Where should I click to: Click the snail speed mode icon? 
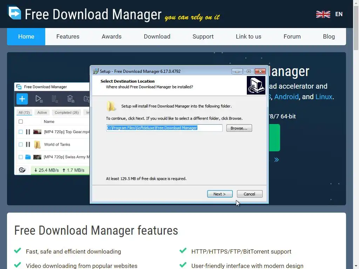point(22,170)
